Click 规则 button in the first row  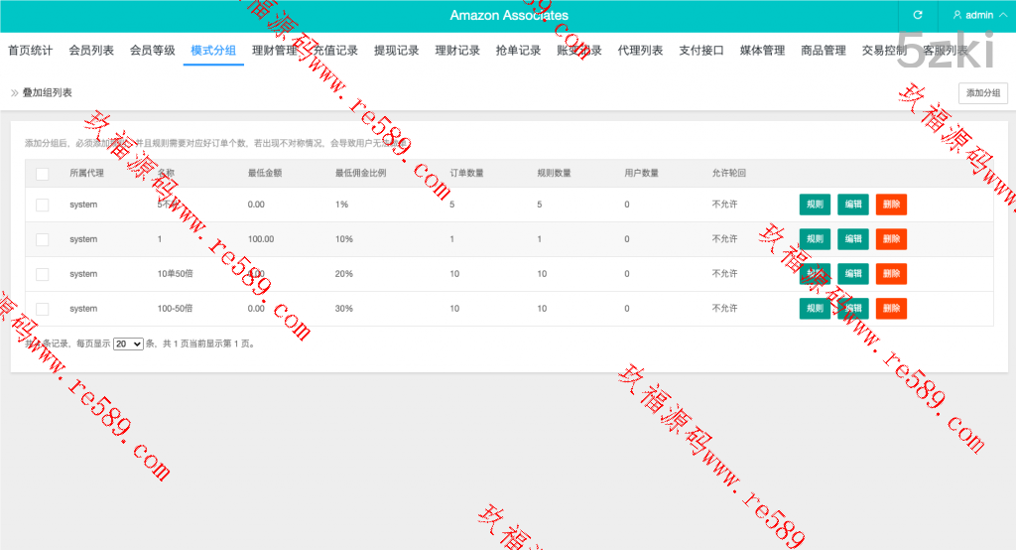point(815,205)
